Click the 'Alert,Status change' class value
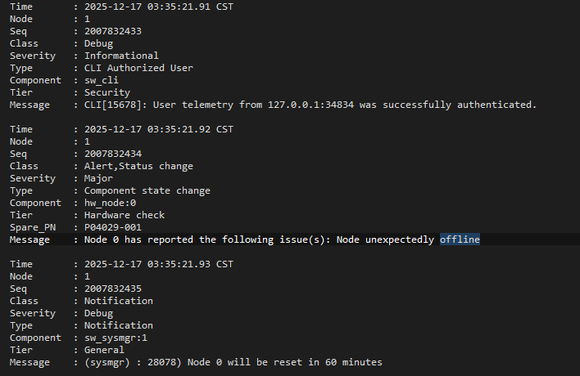The image size is (580, 376). (138, 166)
